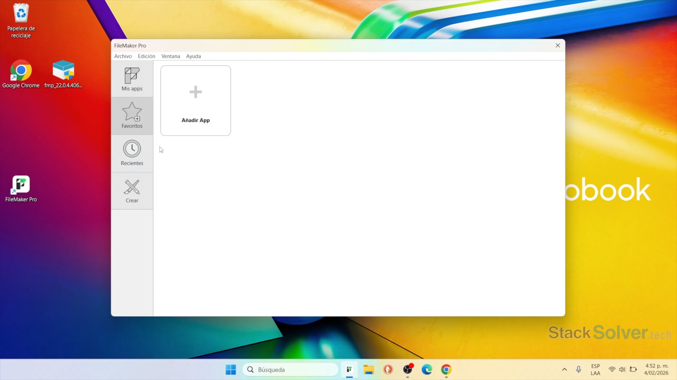Open the Ventana menu
Screen dimensions: 677x380
171,56
